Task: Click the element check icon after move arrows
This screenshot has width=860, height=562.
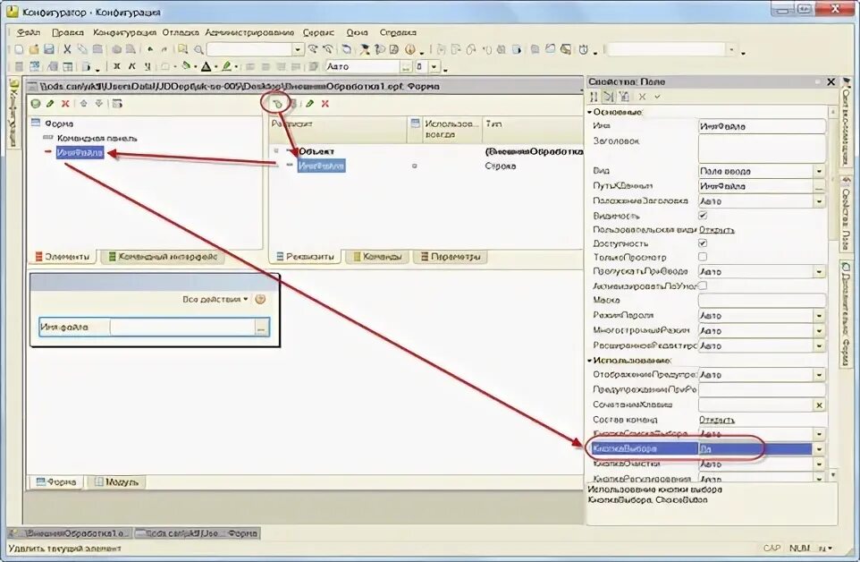Action: [x=117, y=103]
